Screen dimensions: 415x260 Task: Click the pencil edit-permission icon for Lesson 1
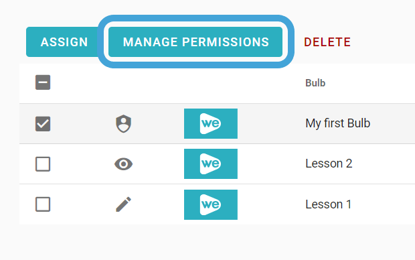pos(124,204)
